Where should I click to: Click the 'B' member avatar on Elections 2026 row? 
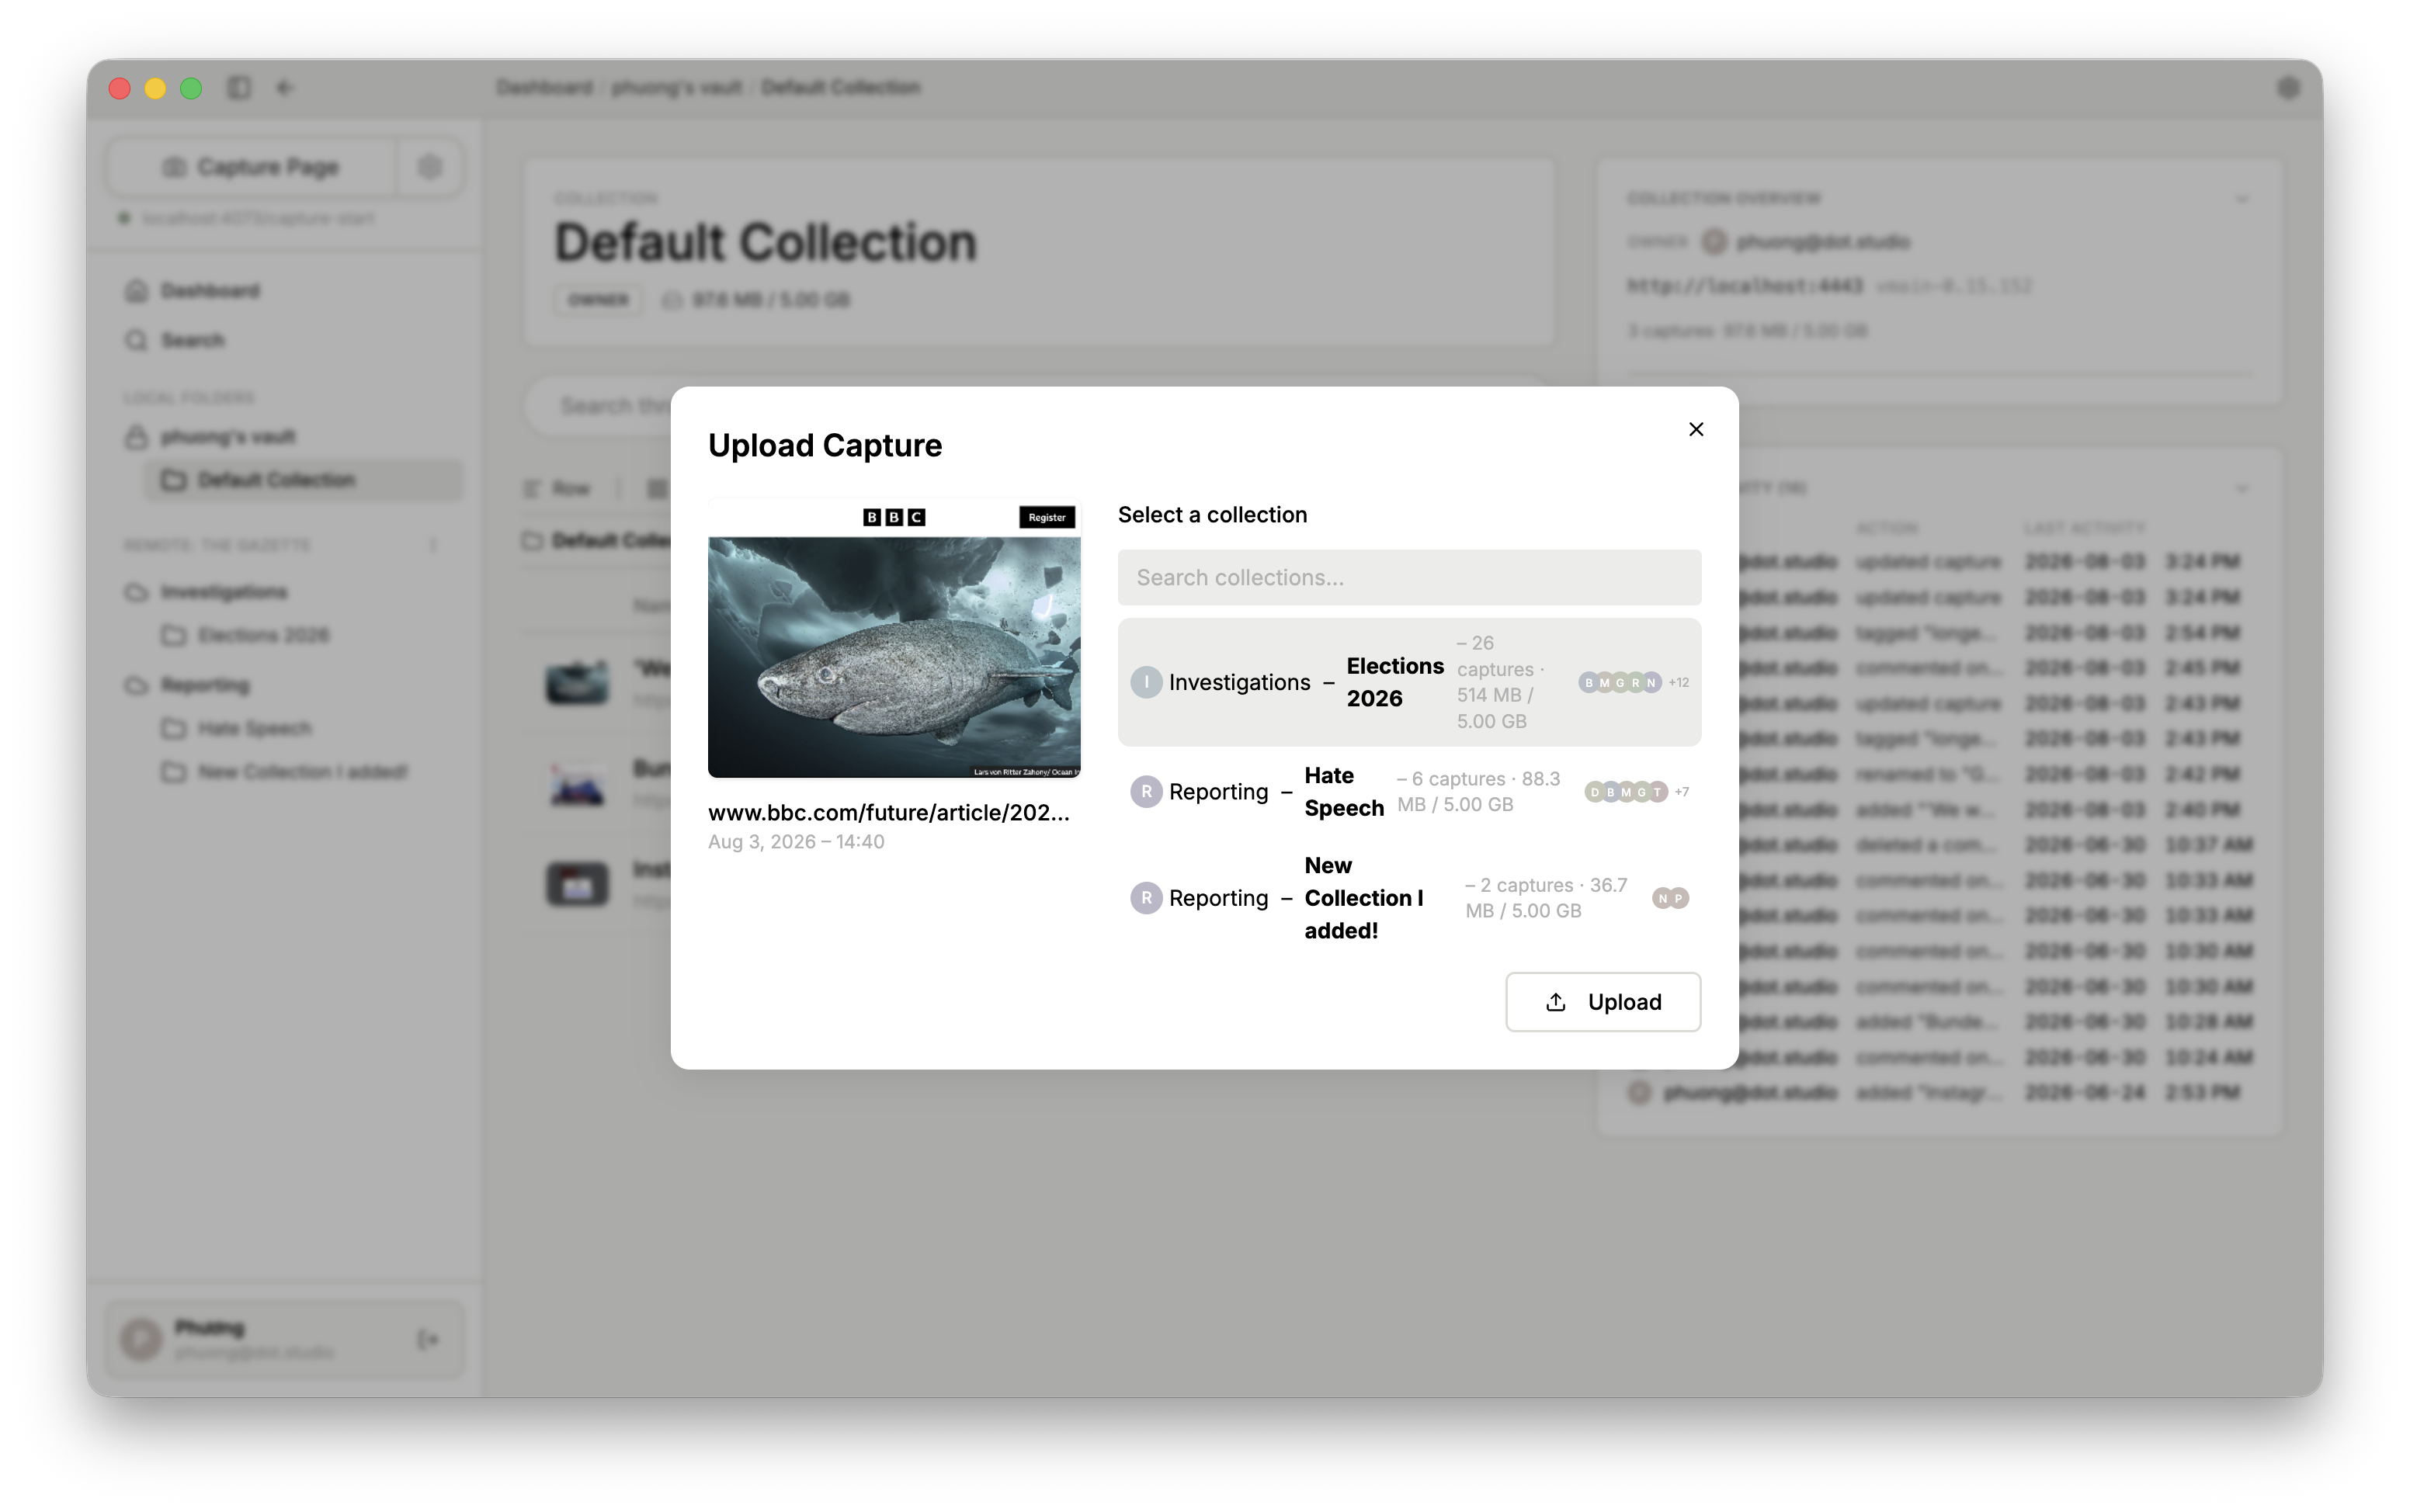pyautogui.click(x=1588, y=682)
